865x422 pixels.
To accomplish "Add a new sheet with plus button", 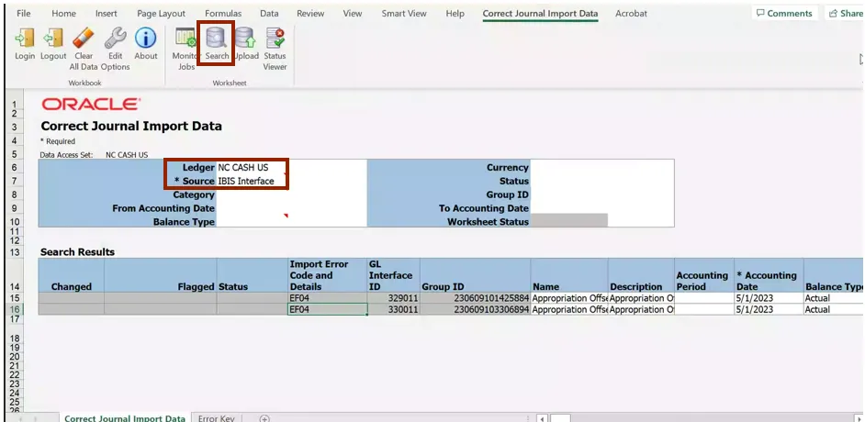I will click(264, 418).
